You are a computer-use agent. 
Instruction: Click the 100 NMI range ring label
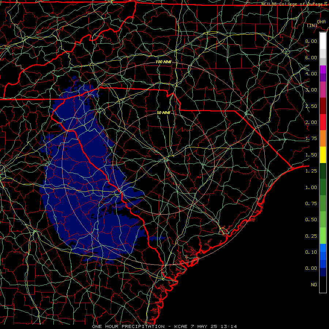(163, 62)
